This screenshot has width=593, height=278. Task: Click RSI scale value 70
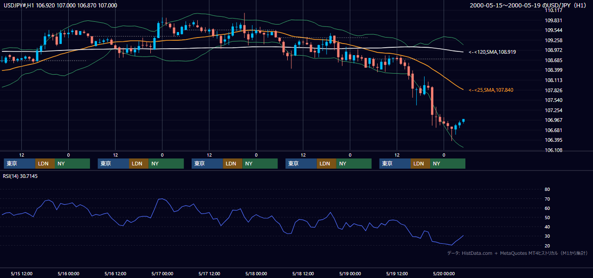547,199
